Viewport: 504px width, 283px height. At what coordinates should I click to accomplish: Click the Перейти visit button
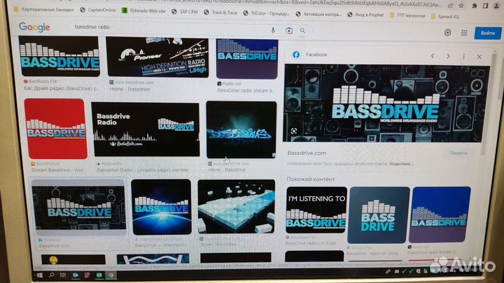point(458,153)
